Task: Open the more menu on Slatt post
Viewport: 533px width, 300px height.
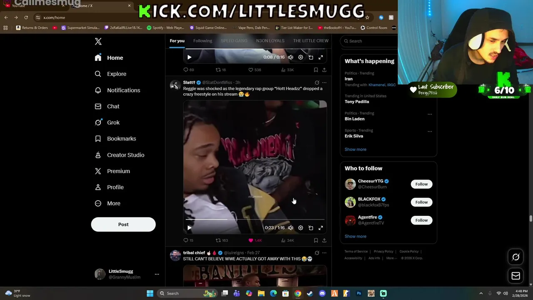Action: click(x=324, y=82)
